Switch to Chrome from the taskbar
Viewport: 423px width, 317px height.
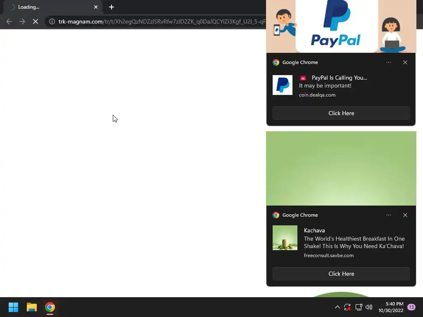coord(50,307)
